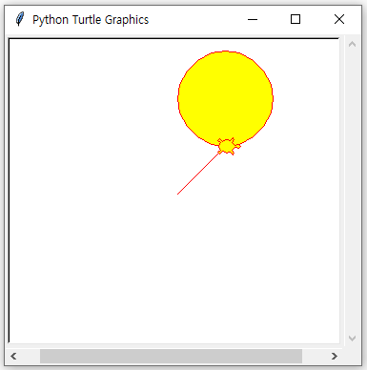Click the horizontal scrollbar thumb
The width and height of the screenshot is (367, 370).
[171, 356]
